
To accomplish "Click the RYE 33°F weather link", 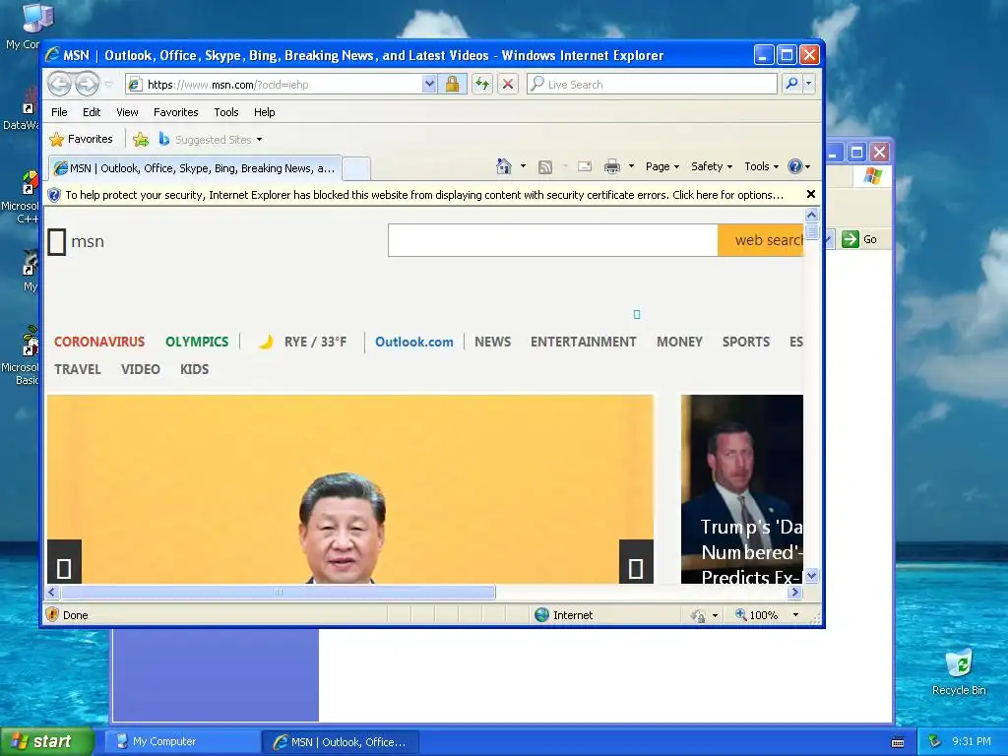I will [303, 342].
